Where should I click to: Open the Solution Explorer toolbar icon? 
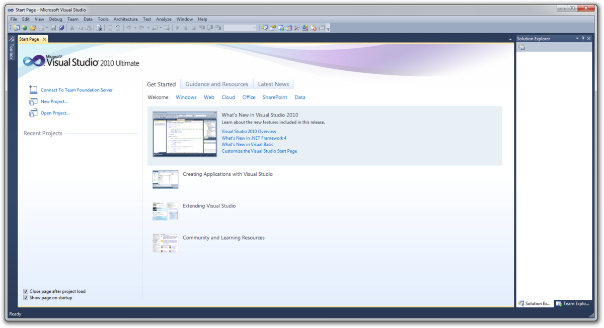[x=264, y=28]
